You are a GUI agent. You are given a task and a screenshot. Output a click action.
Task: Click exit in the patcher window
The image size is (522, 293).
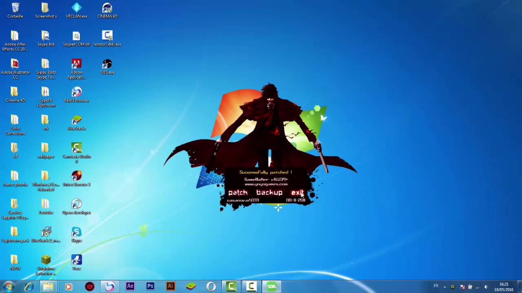[x=297, y=192]
